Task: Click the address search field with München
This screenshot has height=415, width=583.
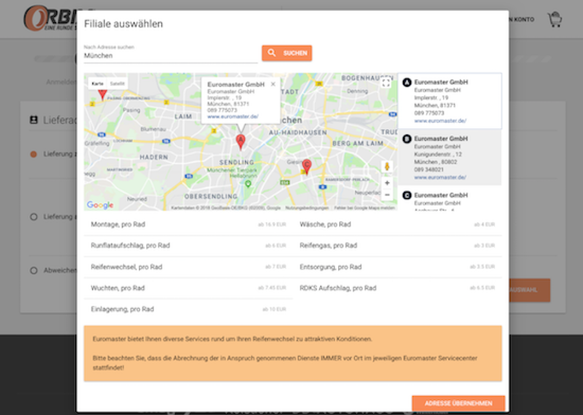Action: click(170, 56)
